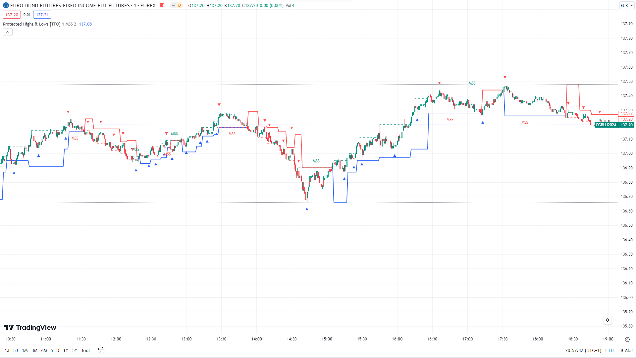This screenshot has width=636, height=358.
Task: Toggle B-ADJ back-adjustment for contracts
Action: tap(626, 350)
